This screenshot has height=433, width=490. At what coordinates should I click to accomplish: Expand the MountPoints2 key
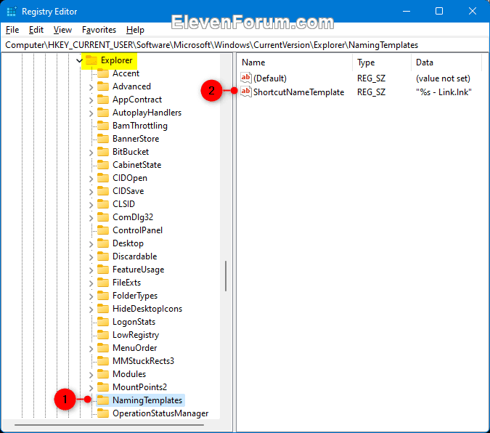click(x=91, y=388)
